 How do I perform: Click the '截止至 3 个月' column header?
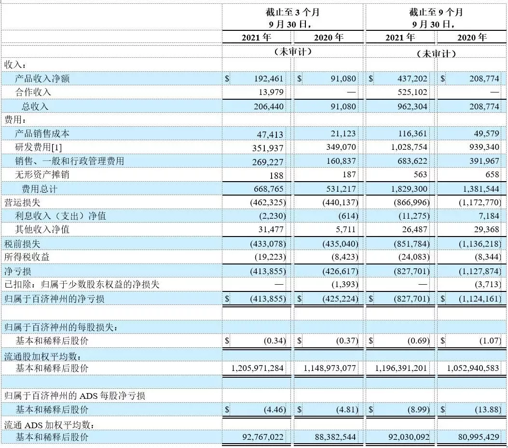coord(292,13)
